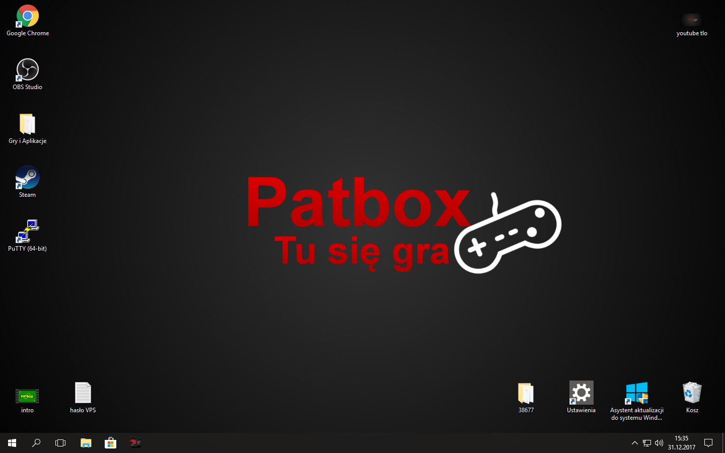Open the Action Center notifications
Screen dimensions: 725x453
(708, 443)
